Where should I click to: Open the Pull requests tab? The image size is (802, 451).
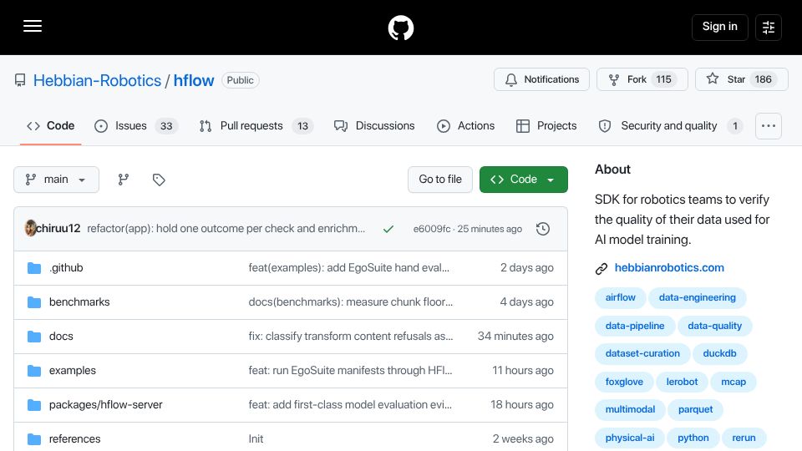point(256,126)
